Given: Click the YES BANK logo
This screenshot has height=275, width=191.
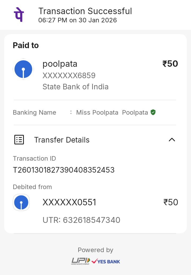Looking at the screenshot, I should coord(106,261).
